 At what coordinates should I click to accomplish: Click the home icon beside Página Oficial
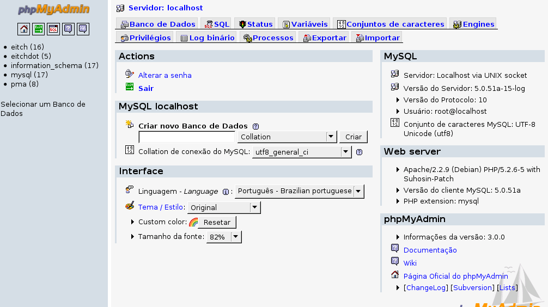pos(395,274)
